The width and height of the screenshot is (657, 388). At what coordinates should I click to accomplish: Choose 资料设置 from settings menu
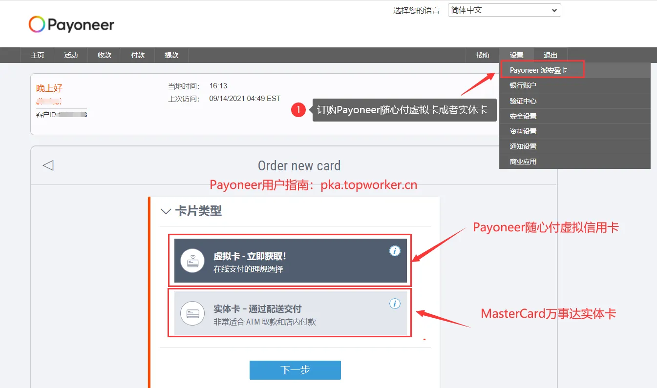[575, 131]
